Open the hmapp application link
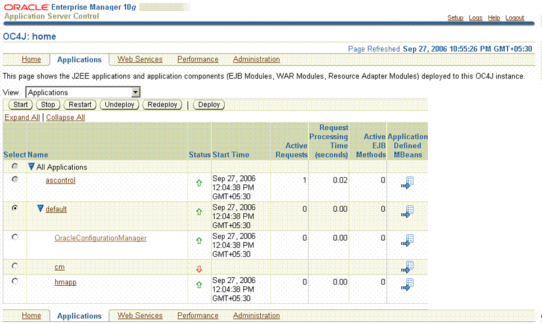The height and width of the screenshot is (323, 542). [65, 282]
